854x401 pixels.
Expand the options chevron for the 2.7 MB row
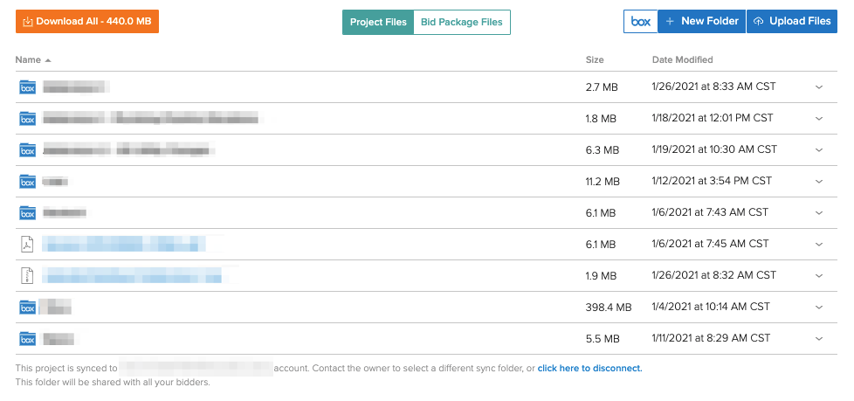[x=819, y=87]
